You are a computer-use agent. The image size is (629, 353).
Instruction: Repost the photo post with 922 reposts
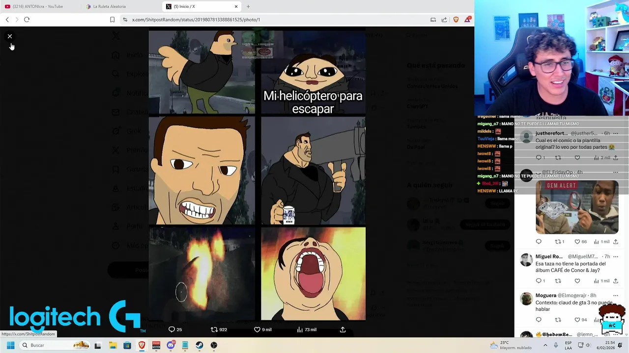pyautogui.click(x=219, y=329)
